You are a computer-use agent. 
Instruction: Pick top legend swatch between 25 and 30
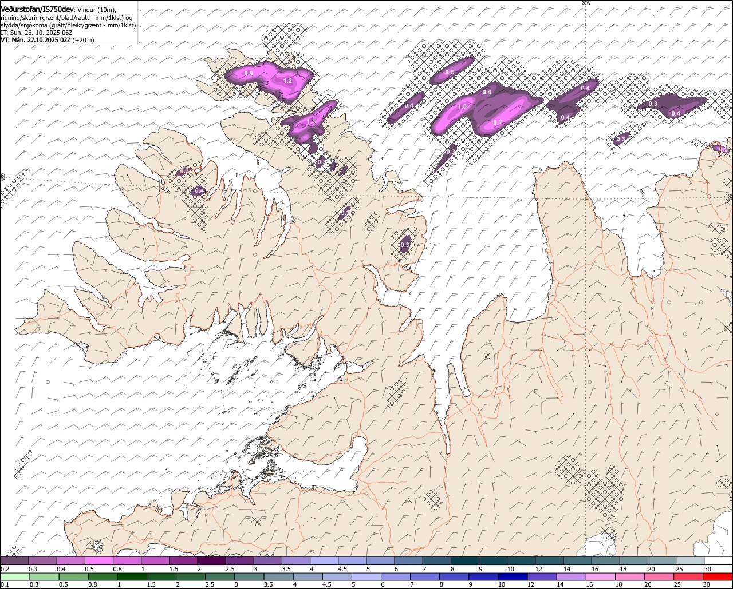[x=691, y=560]
